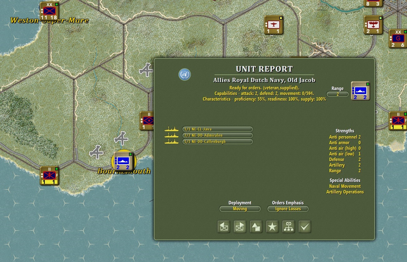Open the formation hierarchy chart button
This screenshot has height=262, width=407.
(288, 227)
